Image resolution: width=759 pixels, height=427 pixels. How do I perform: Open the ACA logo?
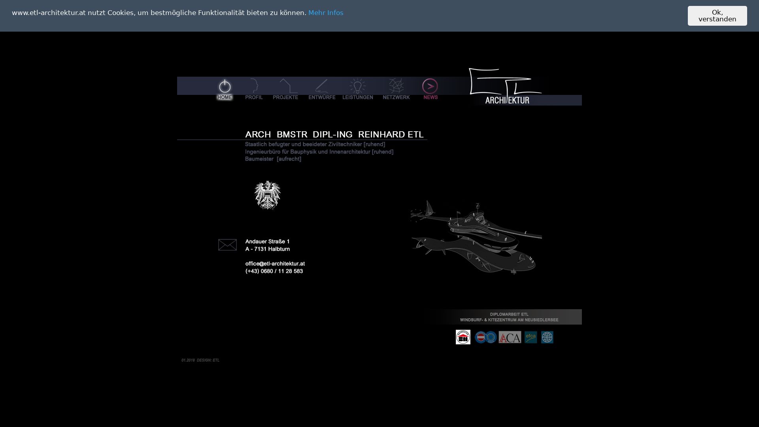click(x=510, y=337)
